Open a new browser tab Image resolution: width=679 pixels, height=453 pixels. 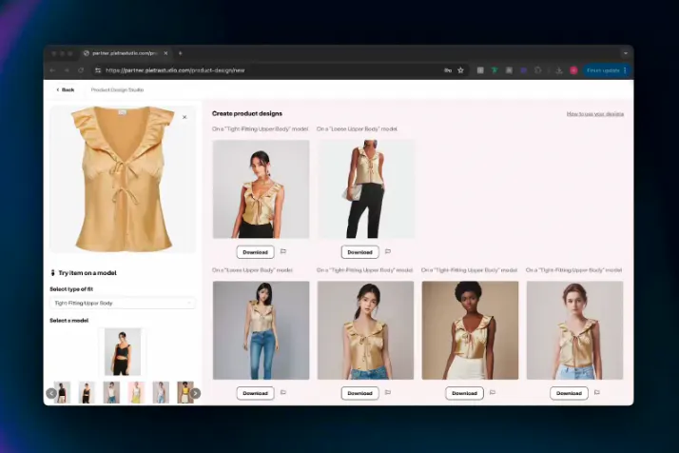180,53
